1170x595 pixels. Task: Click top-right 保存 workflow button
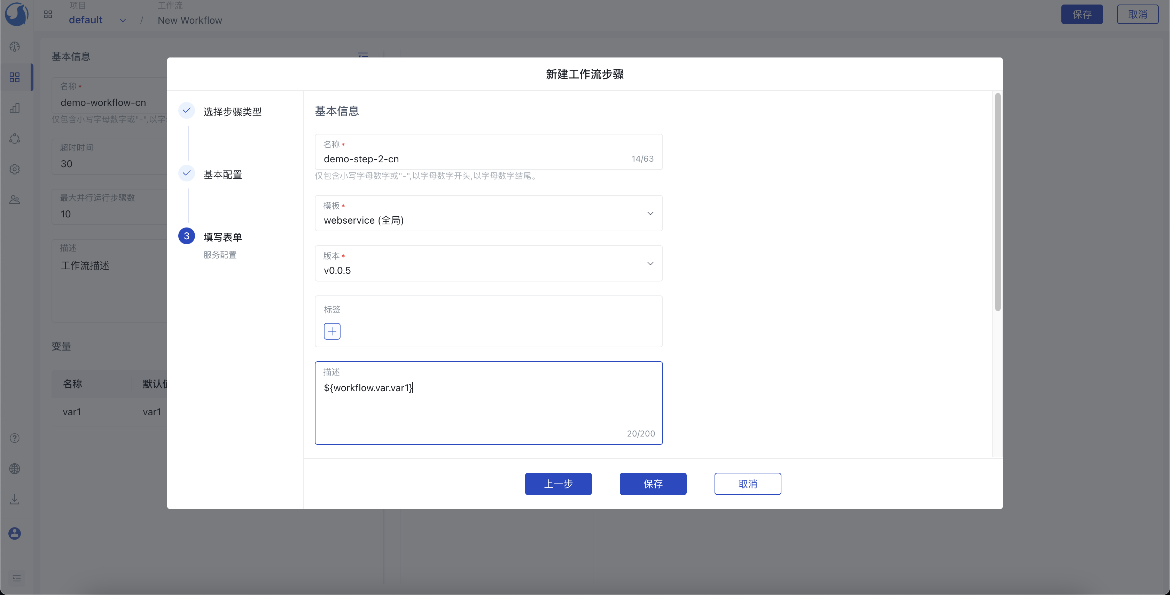pyautogui.click(x=1082, y=14)
